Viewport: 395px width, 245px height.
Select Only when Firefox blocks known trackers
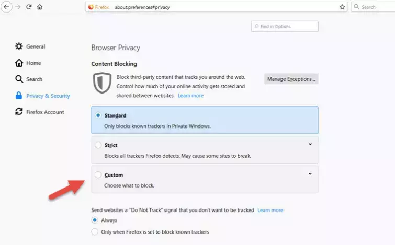pos(95,231)
